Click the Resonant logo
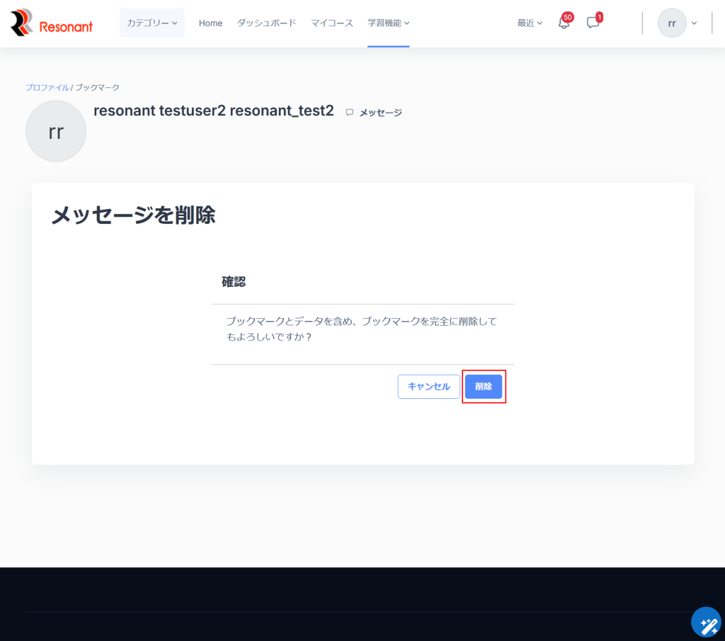The image size is (725, 641). pyautogui.click(x=52, y=23)
